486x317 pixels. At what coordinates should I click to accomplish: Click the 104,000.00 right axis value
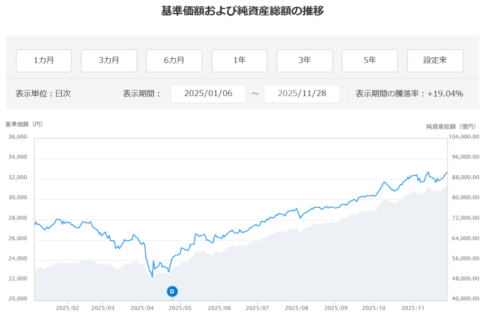(465, 137)
